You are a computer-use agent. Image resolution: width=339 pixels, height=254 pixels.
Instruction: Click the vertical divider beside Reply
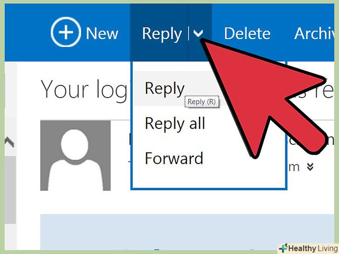click(188, 33)
